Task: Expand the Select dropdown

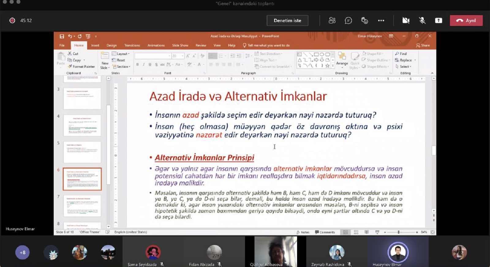Action: 403,66
